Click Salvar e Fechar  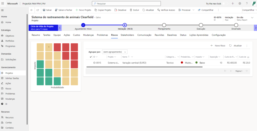tap(63, 10)
